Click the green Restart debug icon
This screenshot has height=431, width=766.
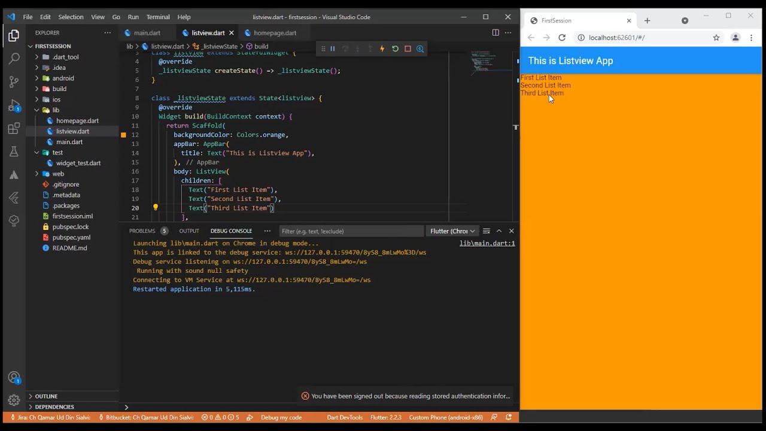click(395, 49)
